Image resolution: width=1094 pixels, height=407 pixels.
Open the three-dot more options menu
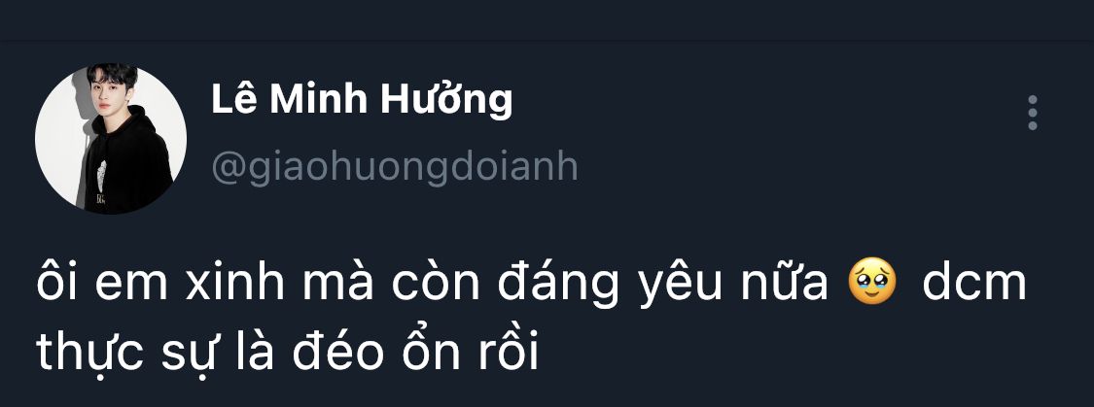click(x=1033, y=113)
